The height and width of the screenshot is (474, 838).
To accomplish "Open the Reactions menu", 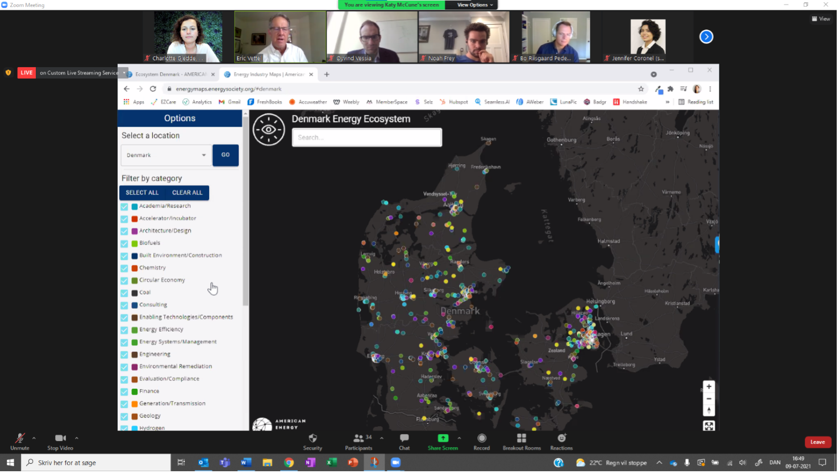I will 561,438.
